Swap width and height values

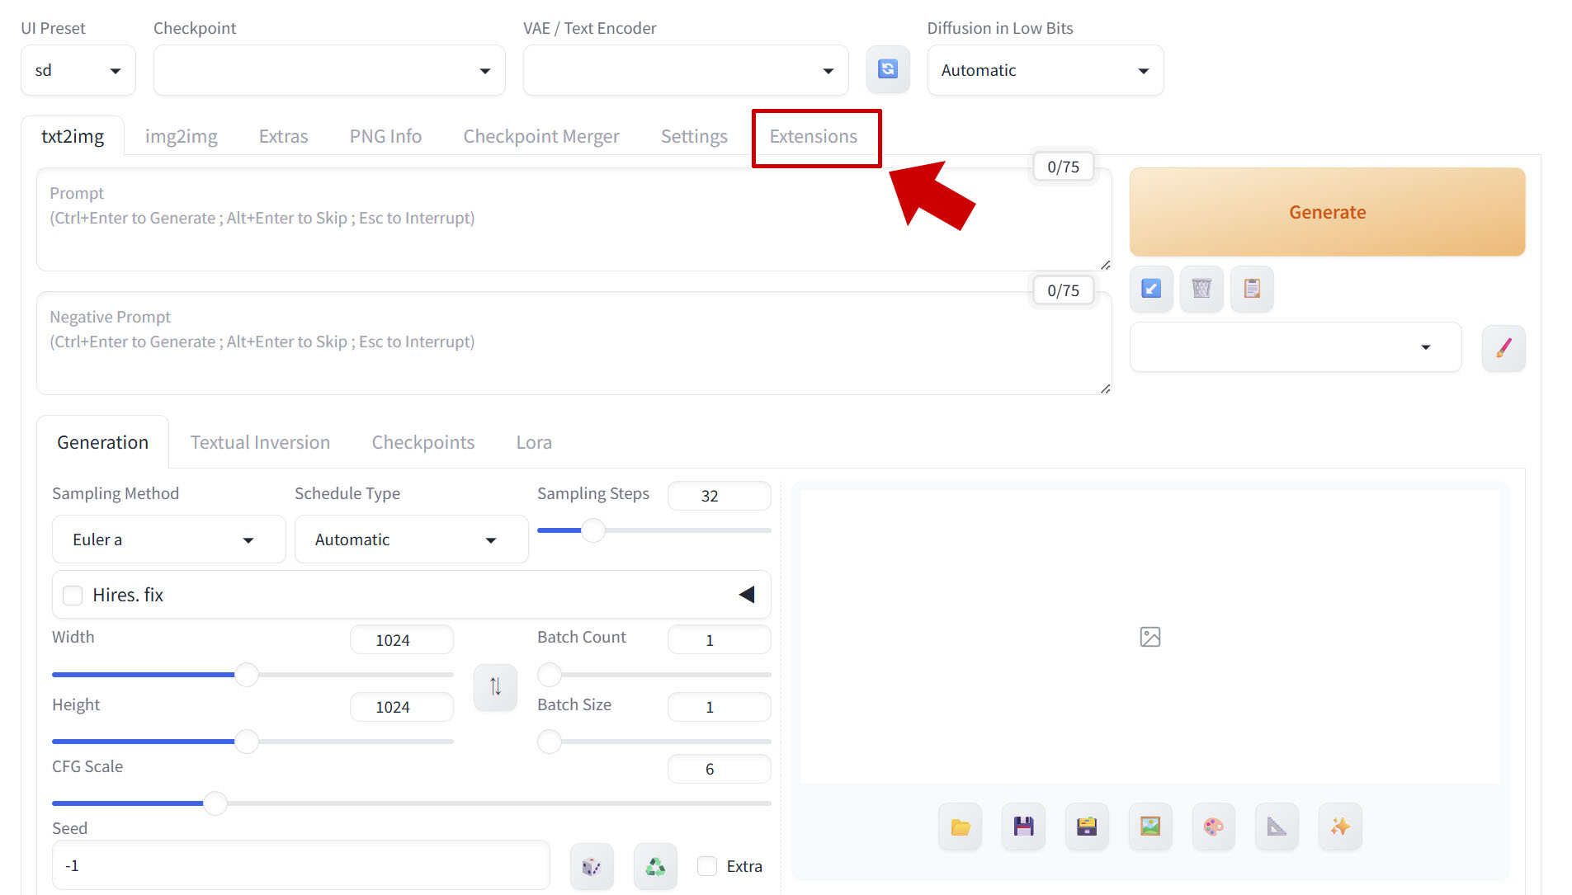click(495, 686)
